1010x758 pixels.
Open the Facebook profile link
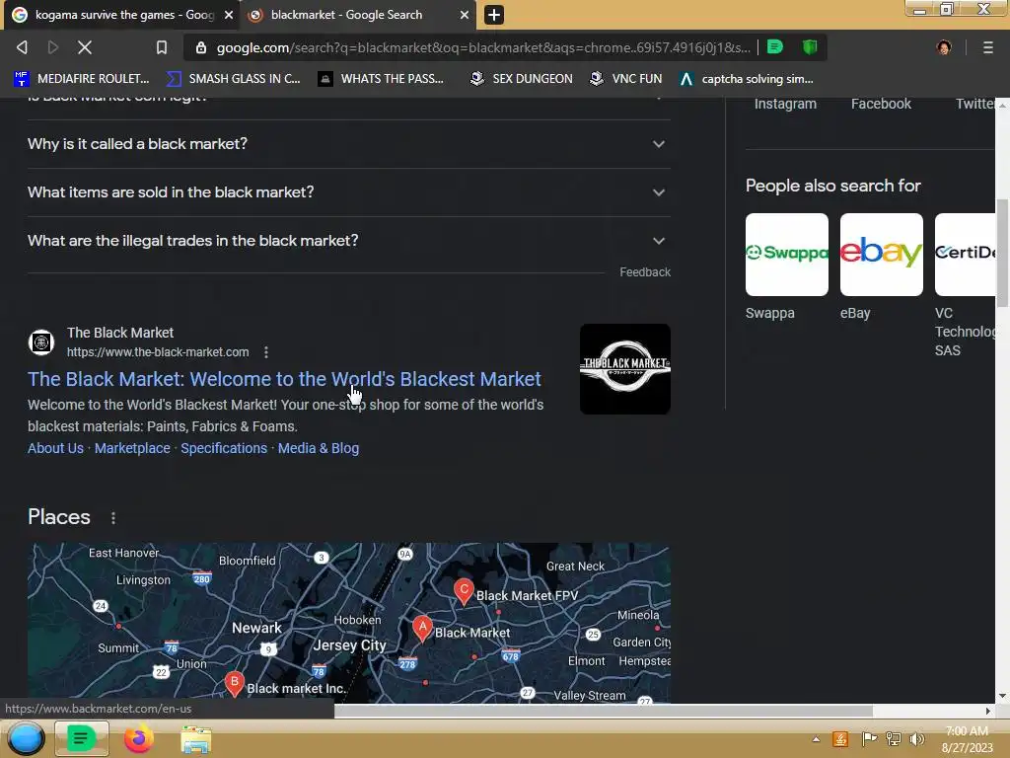881,104
